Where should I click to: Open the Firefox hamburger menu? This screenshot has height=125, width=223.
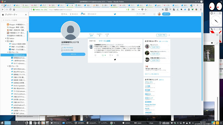(x=201, y=9)
